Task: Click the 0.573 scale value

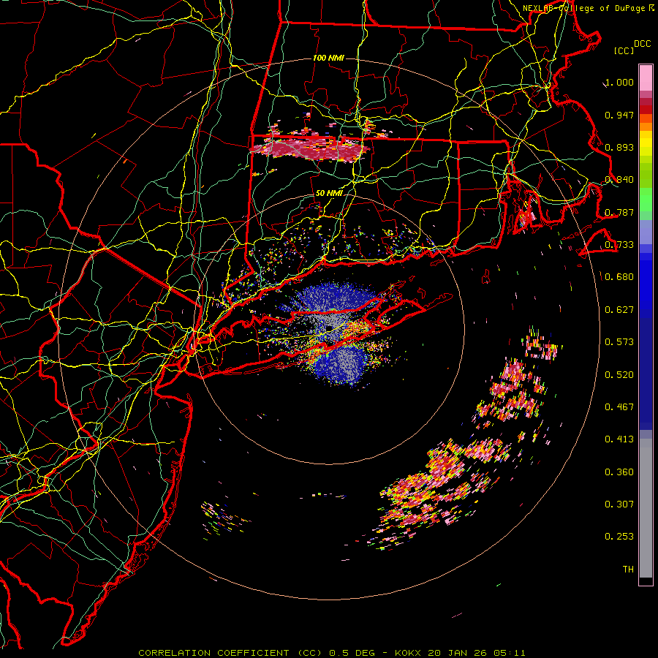Action: [x=619, y=342]
